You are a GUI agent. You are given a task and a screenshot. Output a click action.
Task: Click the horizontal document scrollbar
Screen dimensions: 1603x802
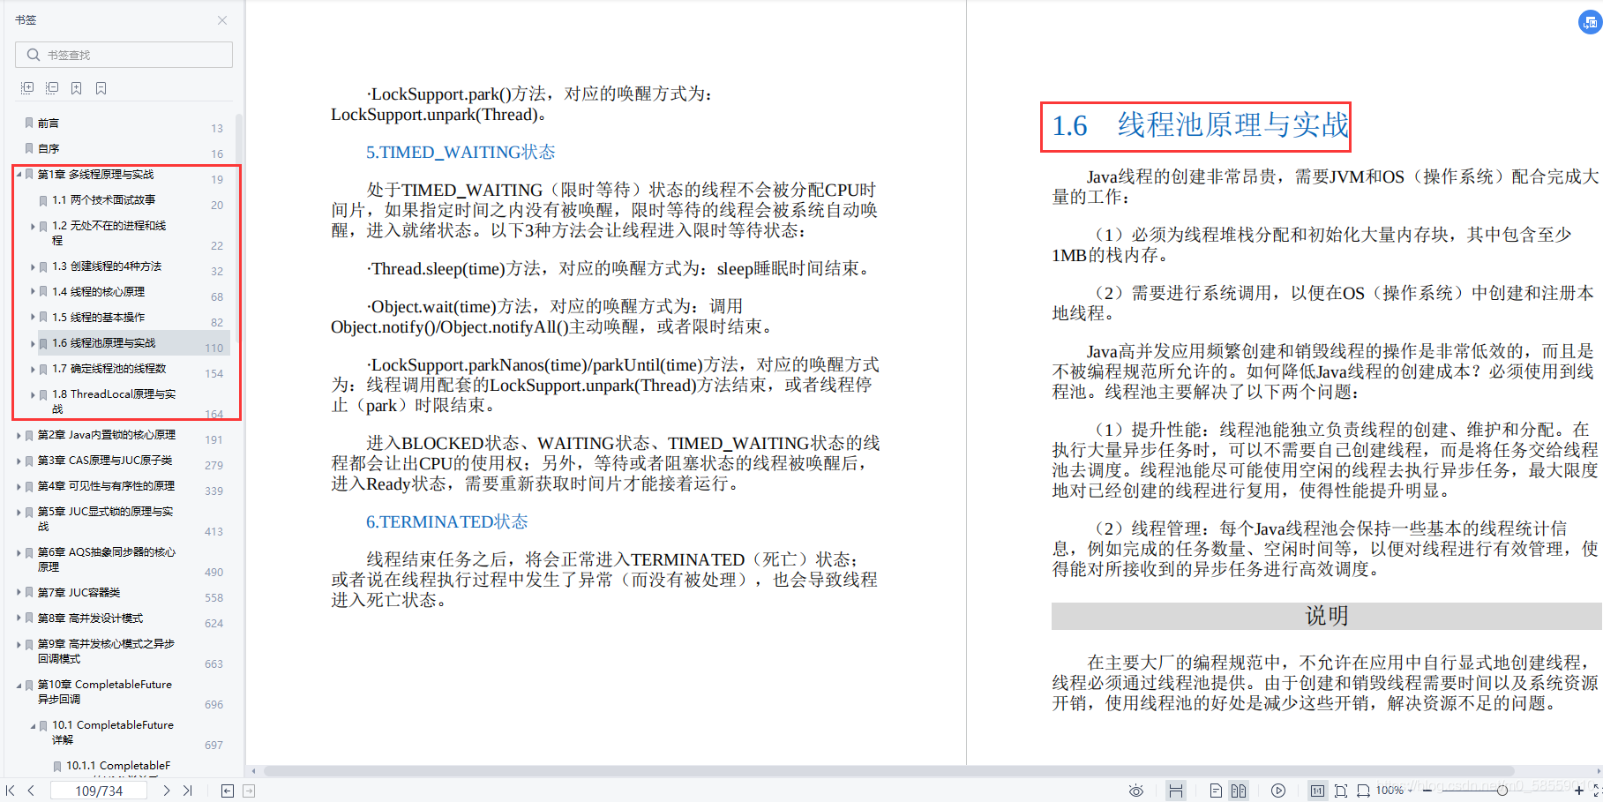point(889,770)
